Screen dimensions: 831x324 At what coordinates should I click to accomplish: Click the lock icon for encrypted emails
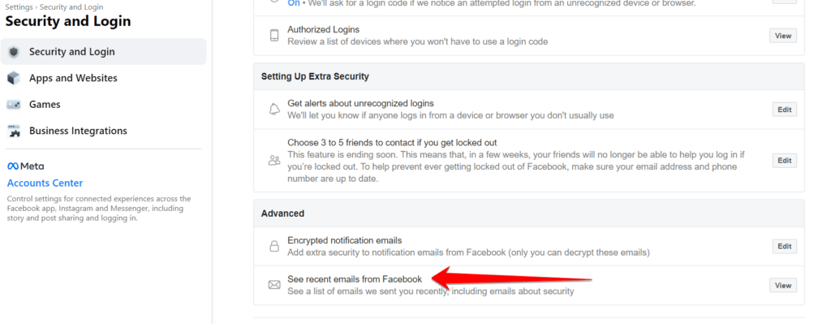coord(274,246)
